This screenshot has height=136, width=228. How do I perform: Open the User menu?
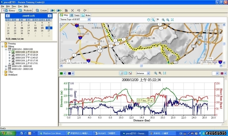20,6
